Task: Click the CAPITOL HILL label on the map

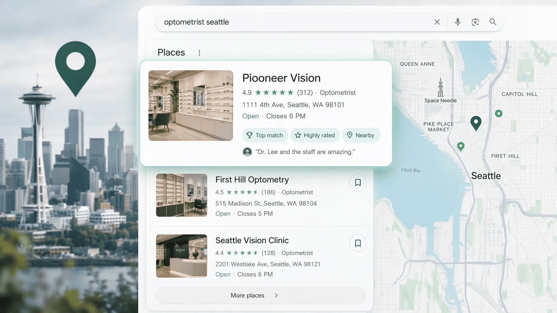Action: tap(520, 94)
